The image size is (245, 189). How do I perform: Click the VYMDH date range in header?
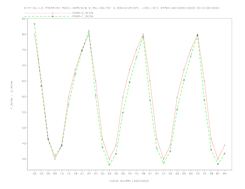(x=190, y=8)
